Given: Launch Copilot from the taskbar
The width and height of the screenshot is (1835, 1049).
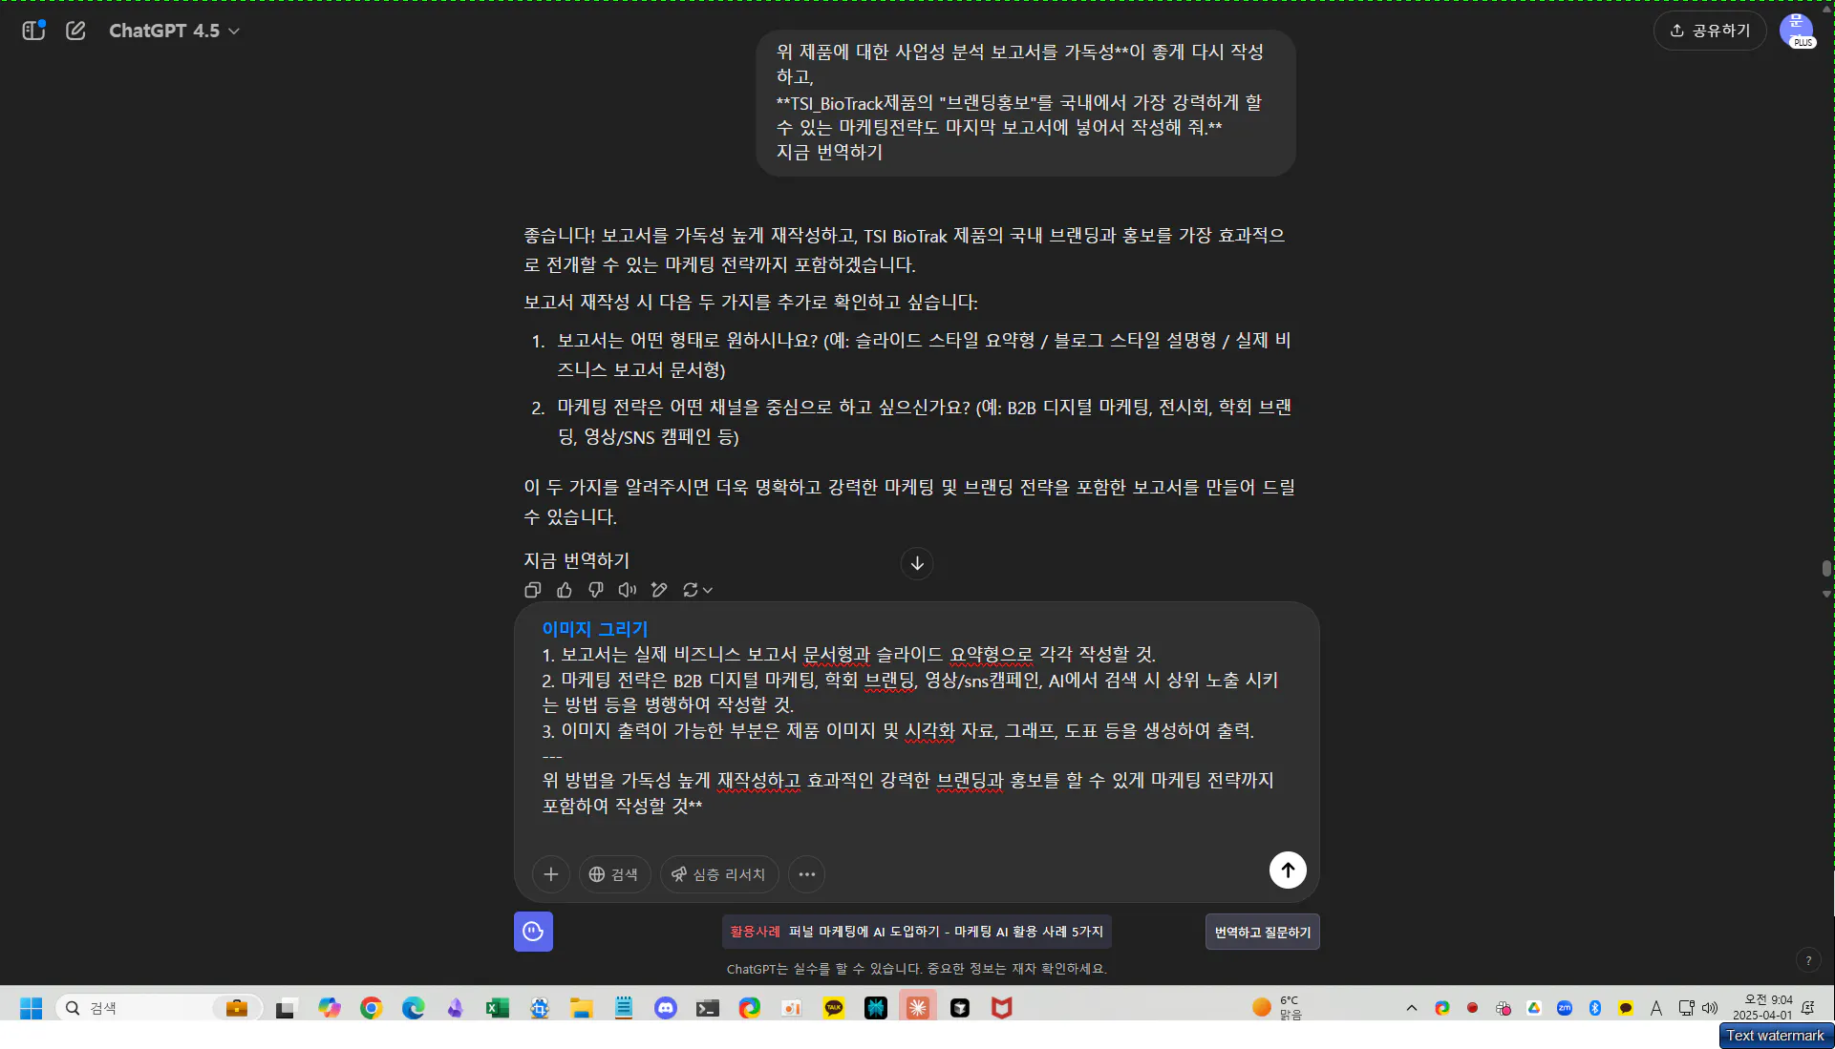Looking at the screenshot, I should pos(330,1008).
